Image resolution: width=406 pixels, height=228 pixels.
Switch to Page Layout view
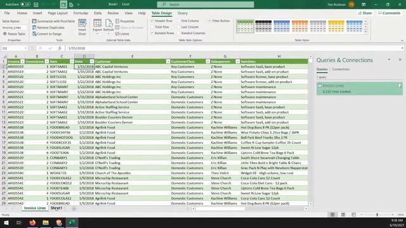[343, 215]
